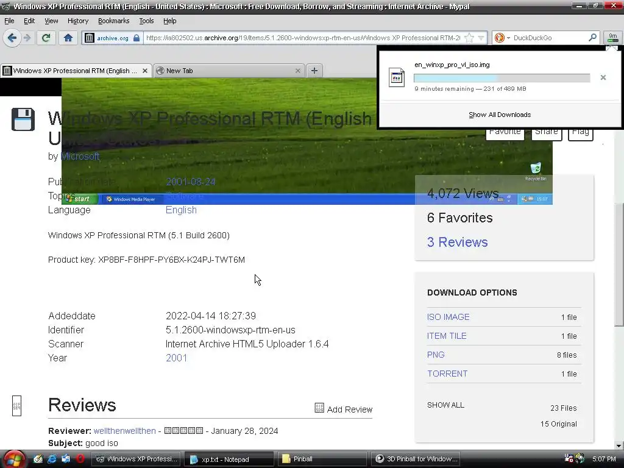Close the New Tab tab
624x468 pixels.
(297, 71)
